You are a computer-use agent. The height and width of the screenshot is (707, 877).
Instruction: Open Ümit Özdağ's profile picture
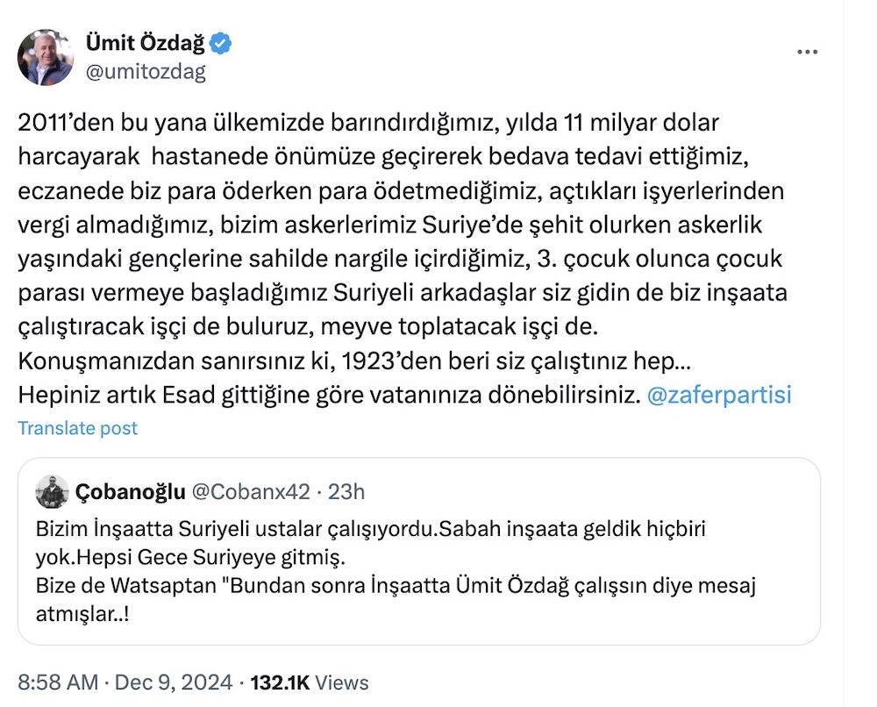pyautogui.click(x=46, y=58)
